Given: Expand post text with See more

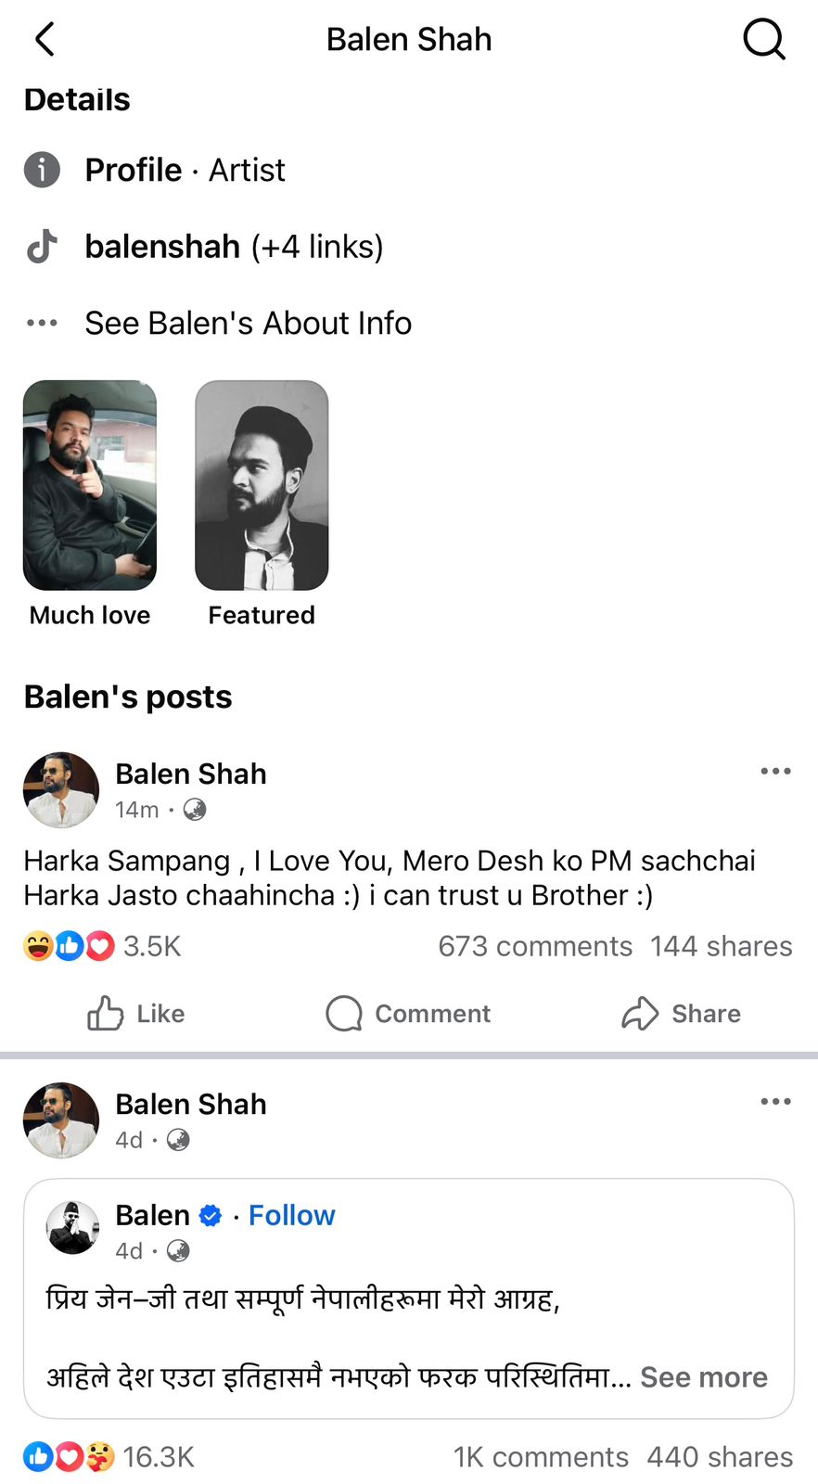Looking at the screenshot, I should pyautogui.click(x=703, y=1377).
